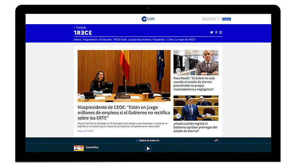Click video icon on estado de alarma image

point(178,116)
